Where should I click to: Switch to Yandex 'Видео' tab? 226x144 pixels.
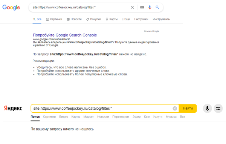click(x=64, y=117)
